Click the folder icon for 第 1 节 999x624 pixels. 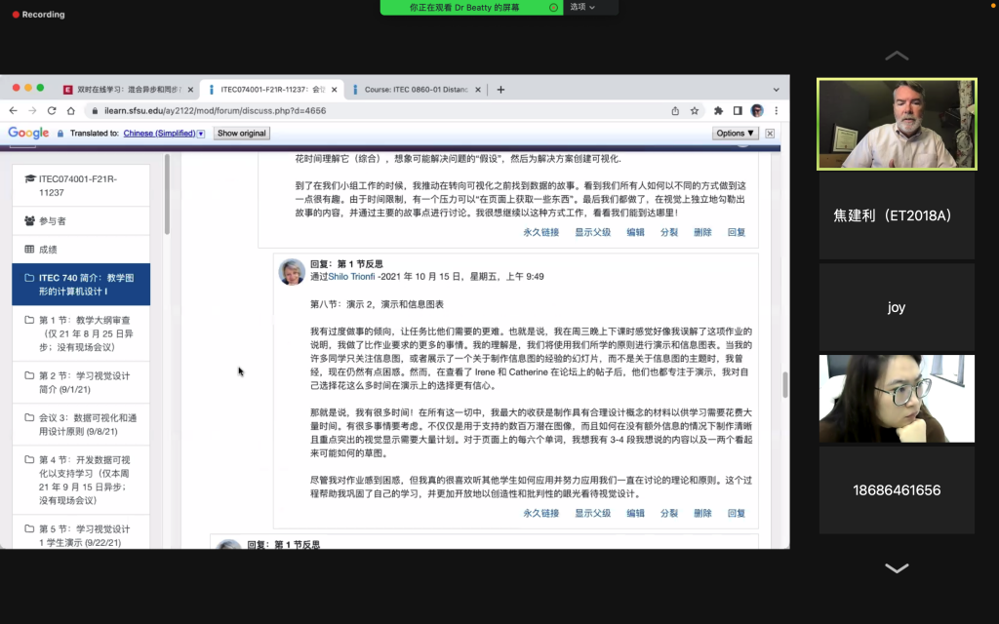[x=29, y=320]
